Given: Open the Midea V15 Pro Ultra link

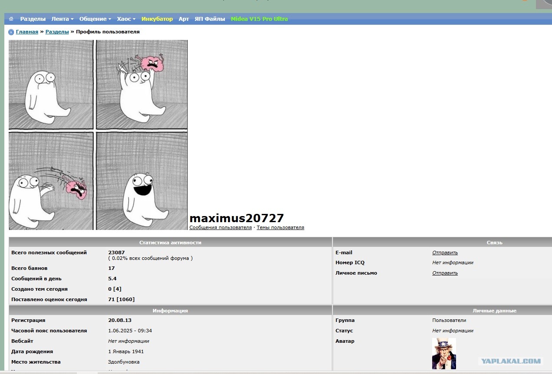Looking at the screenshot, I should click(259, 19).
